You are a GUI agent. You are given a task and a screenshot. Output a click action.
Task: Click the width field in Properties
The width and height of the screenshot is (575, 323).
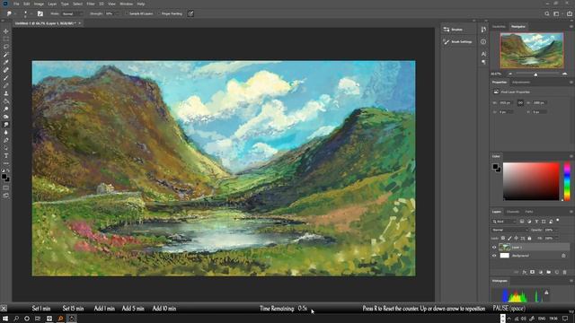click(506, 103)
